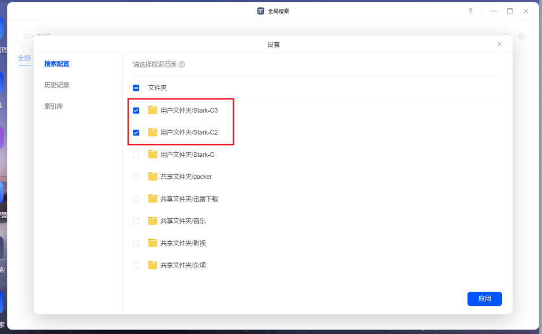Uncheck the 用户文件夹/Stark-C2 checkbox
Screen dimensions: 542x334
(x=136, y=133)
